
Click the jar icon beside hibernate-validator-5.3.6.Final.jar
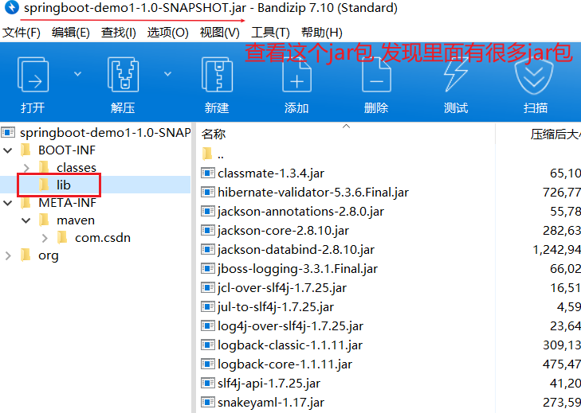point(207,192)
